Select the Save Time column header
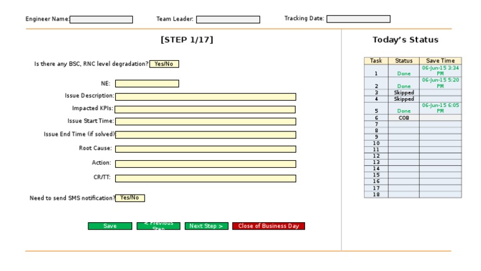Image resolution: width=481 pixels, height=271 pixels. (440, 60)
